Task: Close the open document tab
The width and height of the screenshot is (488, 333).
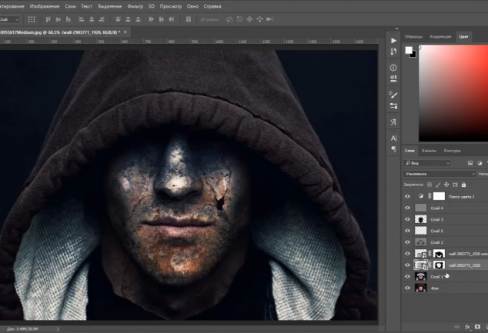Action: point(125,32)
